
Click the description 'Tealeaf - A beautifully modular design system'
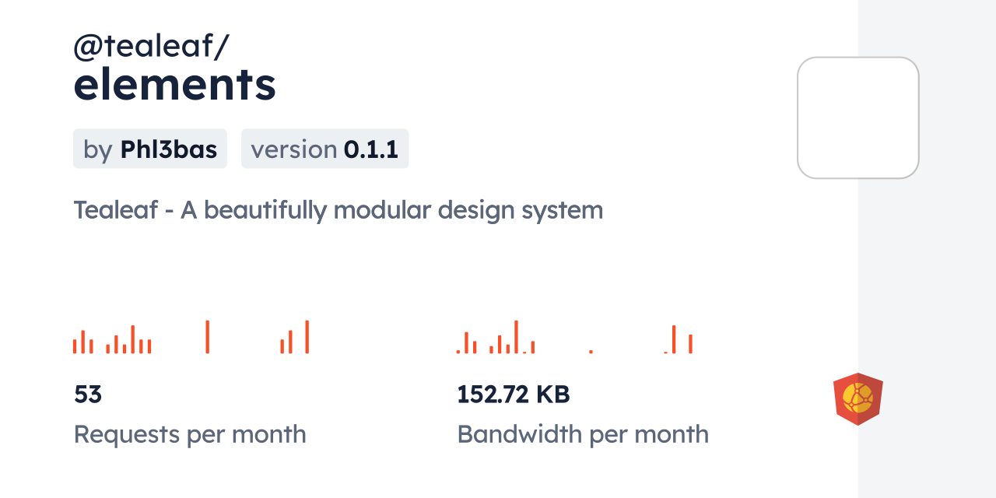(338, 210)
